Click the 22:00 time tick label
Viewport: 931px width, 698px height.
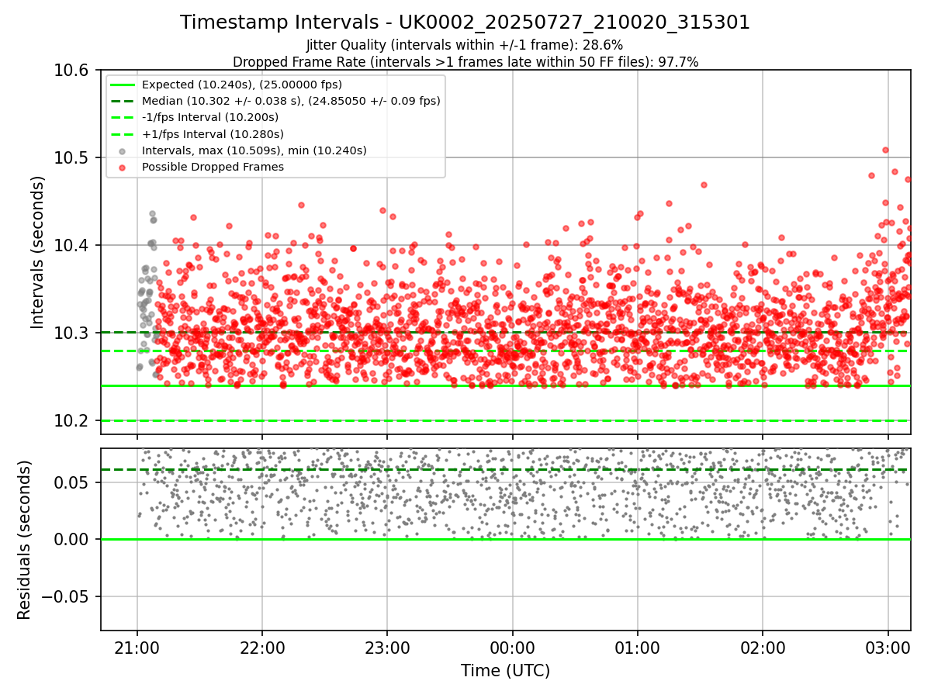pos(262,647)
